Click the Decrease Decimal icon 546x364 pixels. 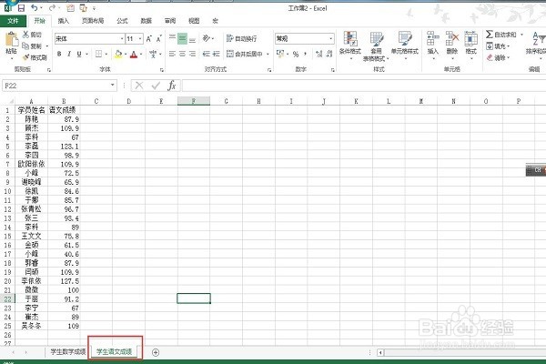[x=329, y=54]
